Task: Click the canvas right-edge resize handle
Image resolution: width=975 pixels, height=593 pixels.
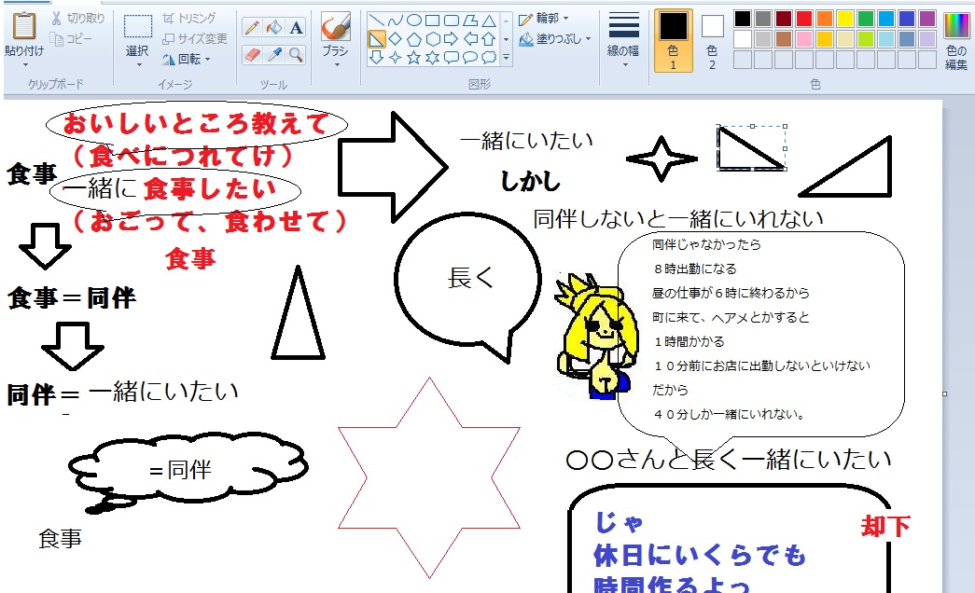Action: (944, 393)
